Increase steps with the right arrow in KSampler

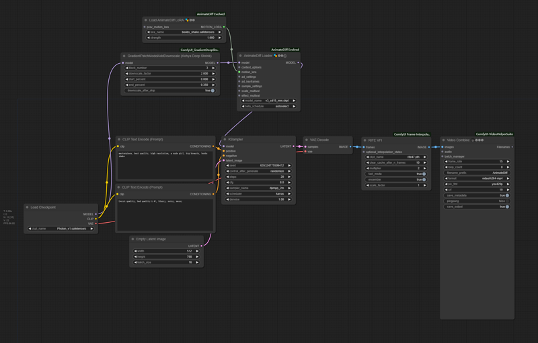[289, 177]
